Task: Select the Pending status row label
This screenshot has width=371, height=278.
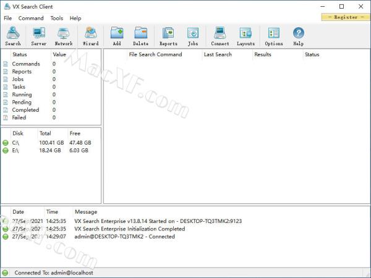Action: [x=22, y=102]
